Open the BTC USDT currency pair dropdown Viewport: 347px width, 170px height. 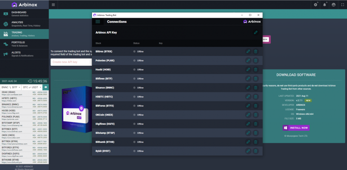pos(32,87)
